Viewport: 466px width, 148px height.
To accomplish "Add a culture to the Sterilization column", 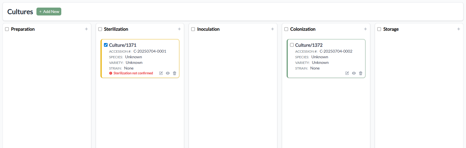I will [x=179, y=29].
